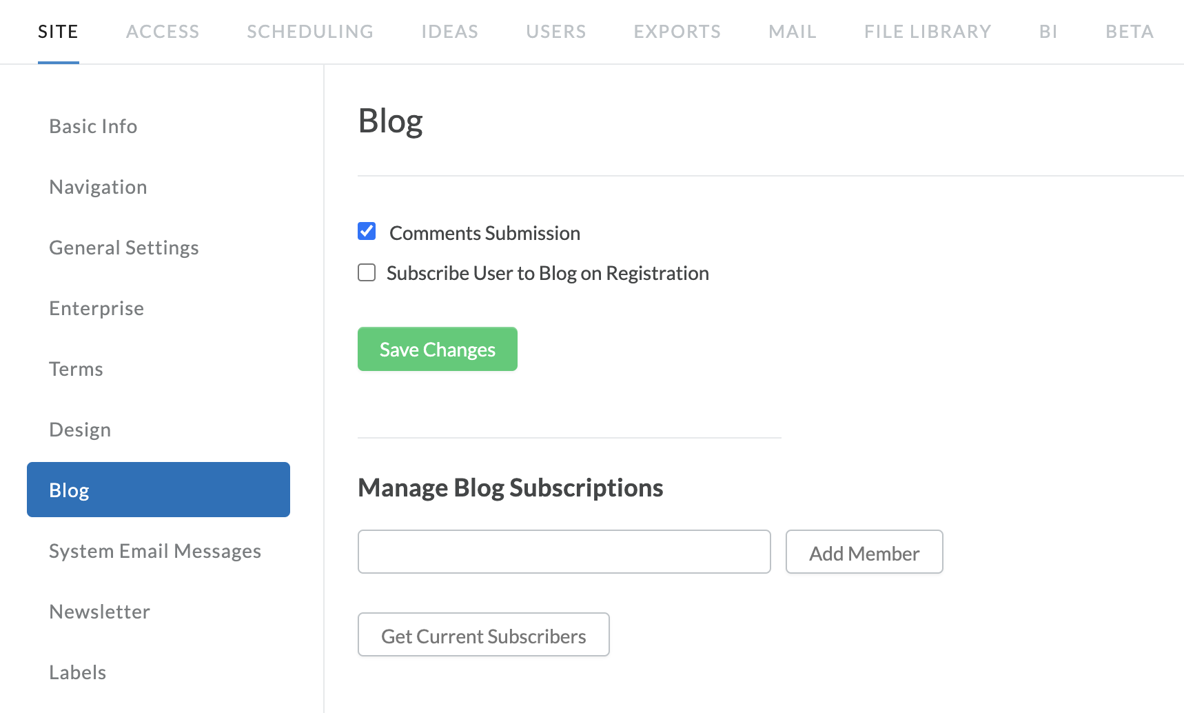
Task: Open the ACCESS tab
Action: [x=163, y=32]
